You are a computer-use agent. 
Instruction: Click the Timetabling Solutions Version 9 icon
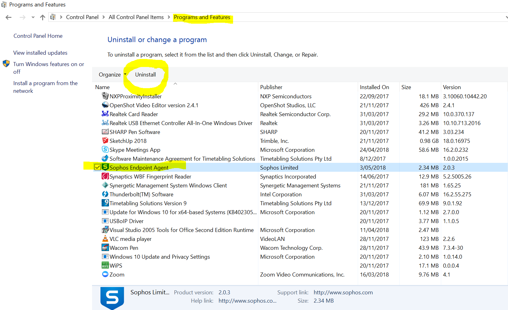pos(105,203)
